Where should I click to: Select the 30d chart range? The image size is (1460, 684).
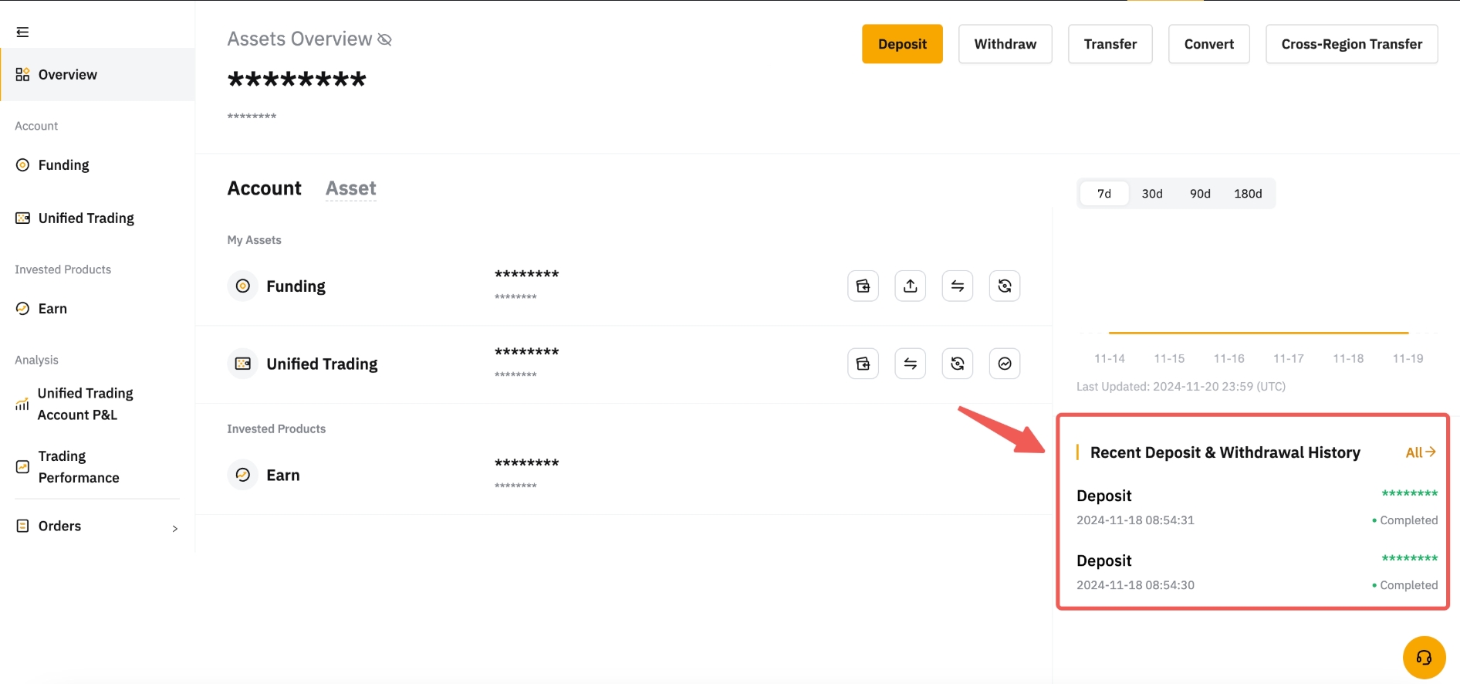1151,194
